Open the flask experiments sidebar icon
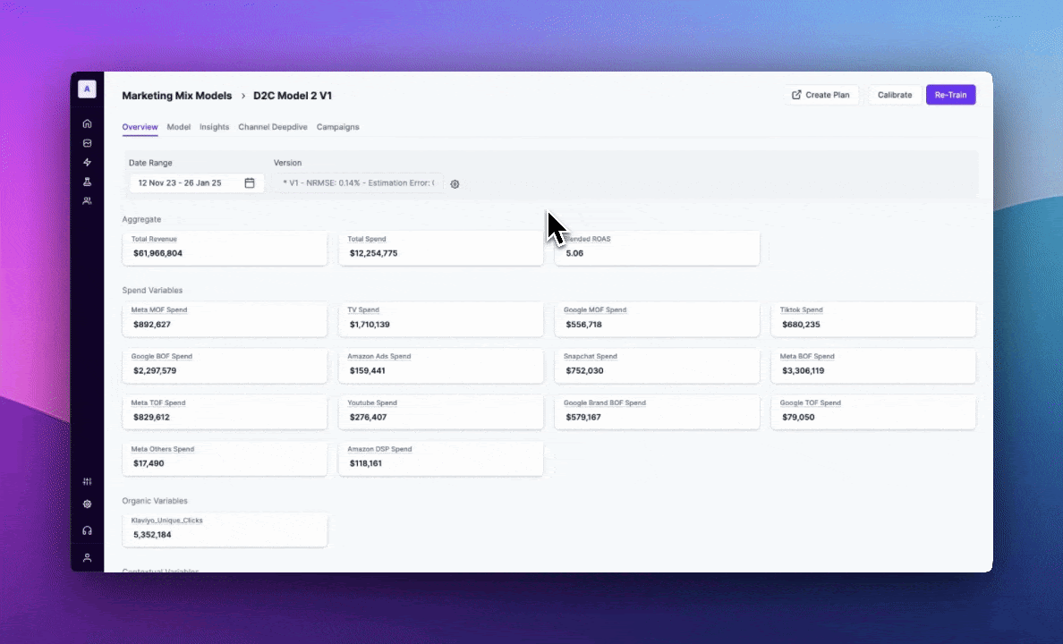The width and height of the screenshot is (1063, 644). click(x=87, y=182)
